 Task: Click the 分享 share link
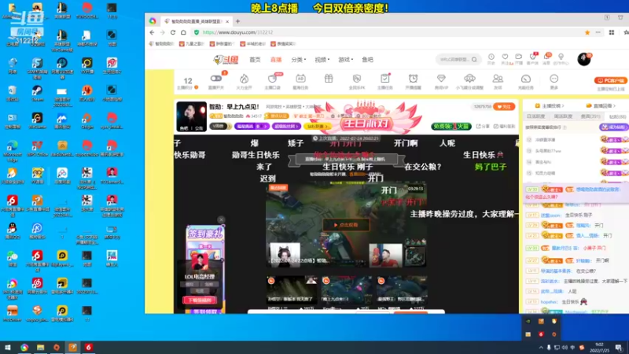tap(483, 126)
